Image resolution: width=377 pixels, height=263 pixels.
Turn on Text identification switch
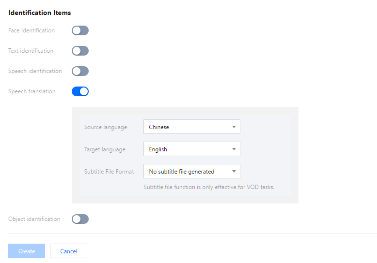pos(80,51)
